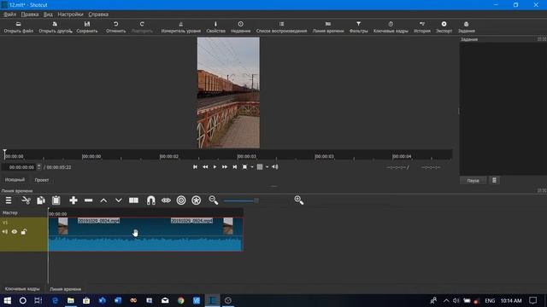Screen dimensions: 547x307
Task: Split clip at playhead icon
Action: pos(133,200)
